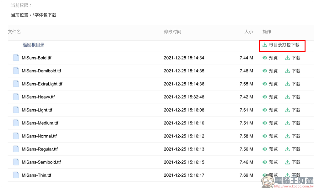Viewport: 314px width, 188px height.
Task: Click file icon for MiSans-Heavy.ttf
Action: (x=16, y=97)
